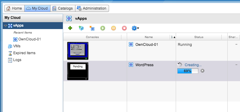Go to the Administration tab
Viewport: 240px width, 112px height.
click(92, 8)
